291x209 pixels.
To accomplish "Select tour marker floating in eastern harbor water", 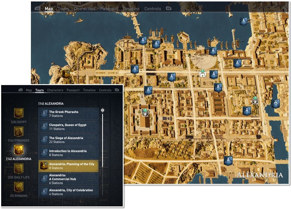I will coord(243,21).
